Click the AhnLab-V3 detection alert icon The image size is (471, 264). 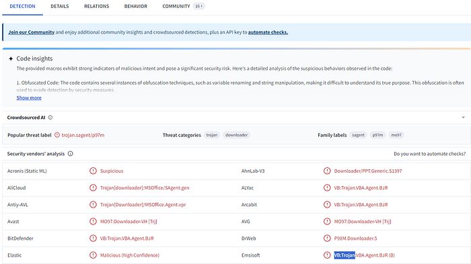tap(327, 171)
